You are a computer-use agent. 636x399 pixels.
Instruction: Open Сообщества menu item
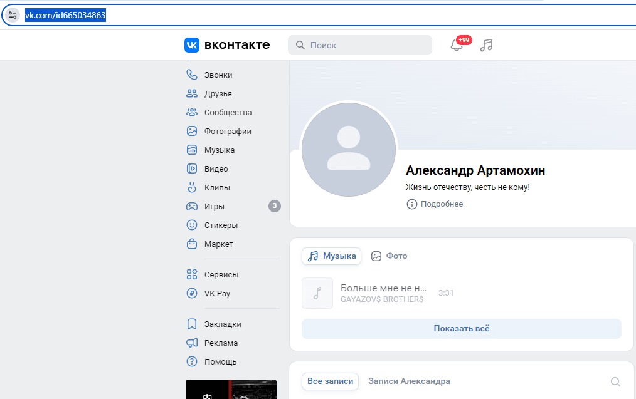228,113
